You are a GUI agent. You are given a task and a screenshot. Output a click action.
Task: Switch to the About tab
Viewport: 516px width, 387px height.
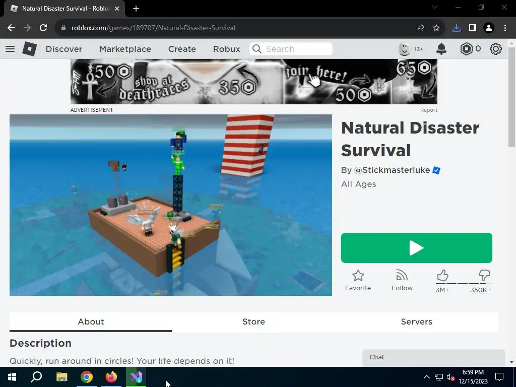pyautogui.click(x=91, y=321)
